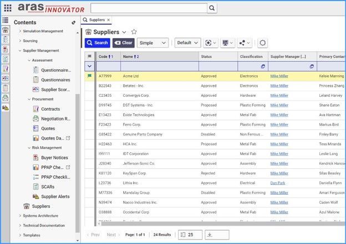Viewport: 346px width, 244px height.
Task: Open the Simple search mode dropdown
Action: (x=152, y=43)
